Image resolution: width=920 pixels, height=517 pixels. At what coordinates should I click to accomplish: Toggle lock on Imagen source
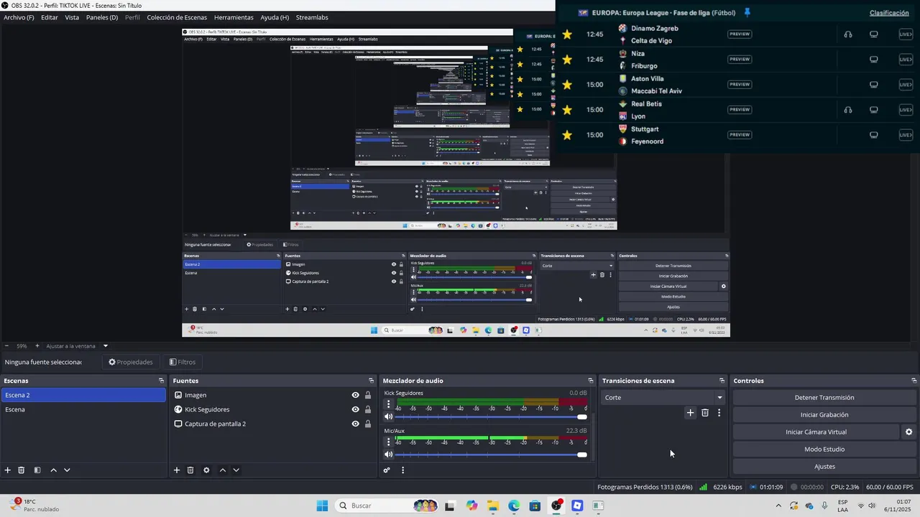tap(368, 395)
